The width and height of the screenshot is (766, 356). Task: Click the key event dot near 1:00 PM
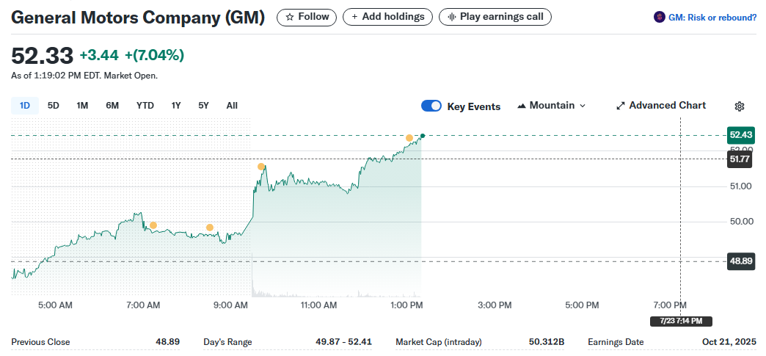[x=409, y=138]
